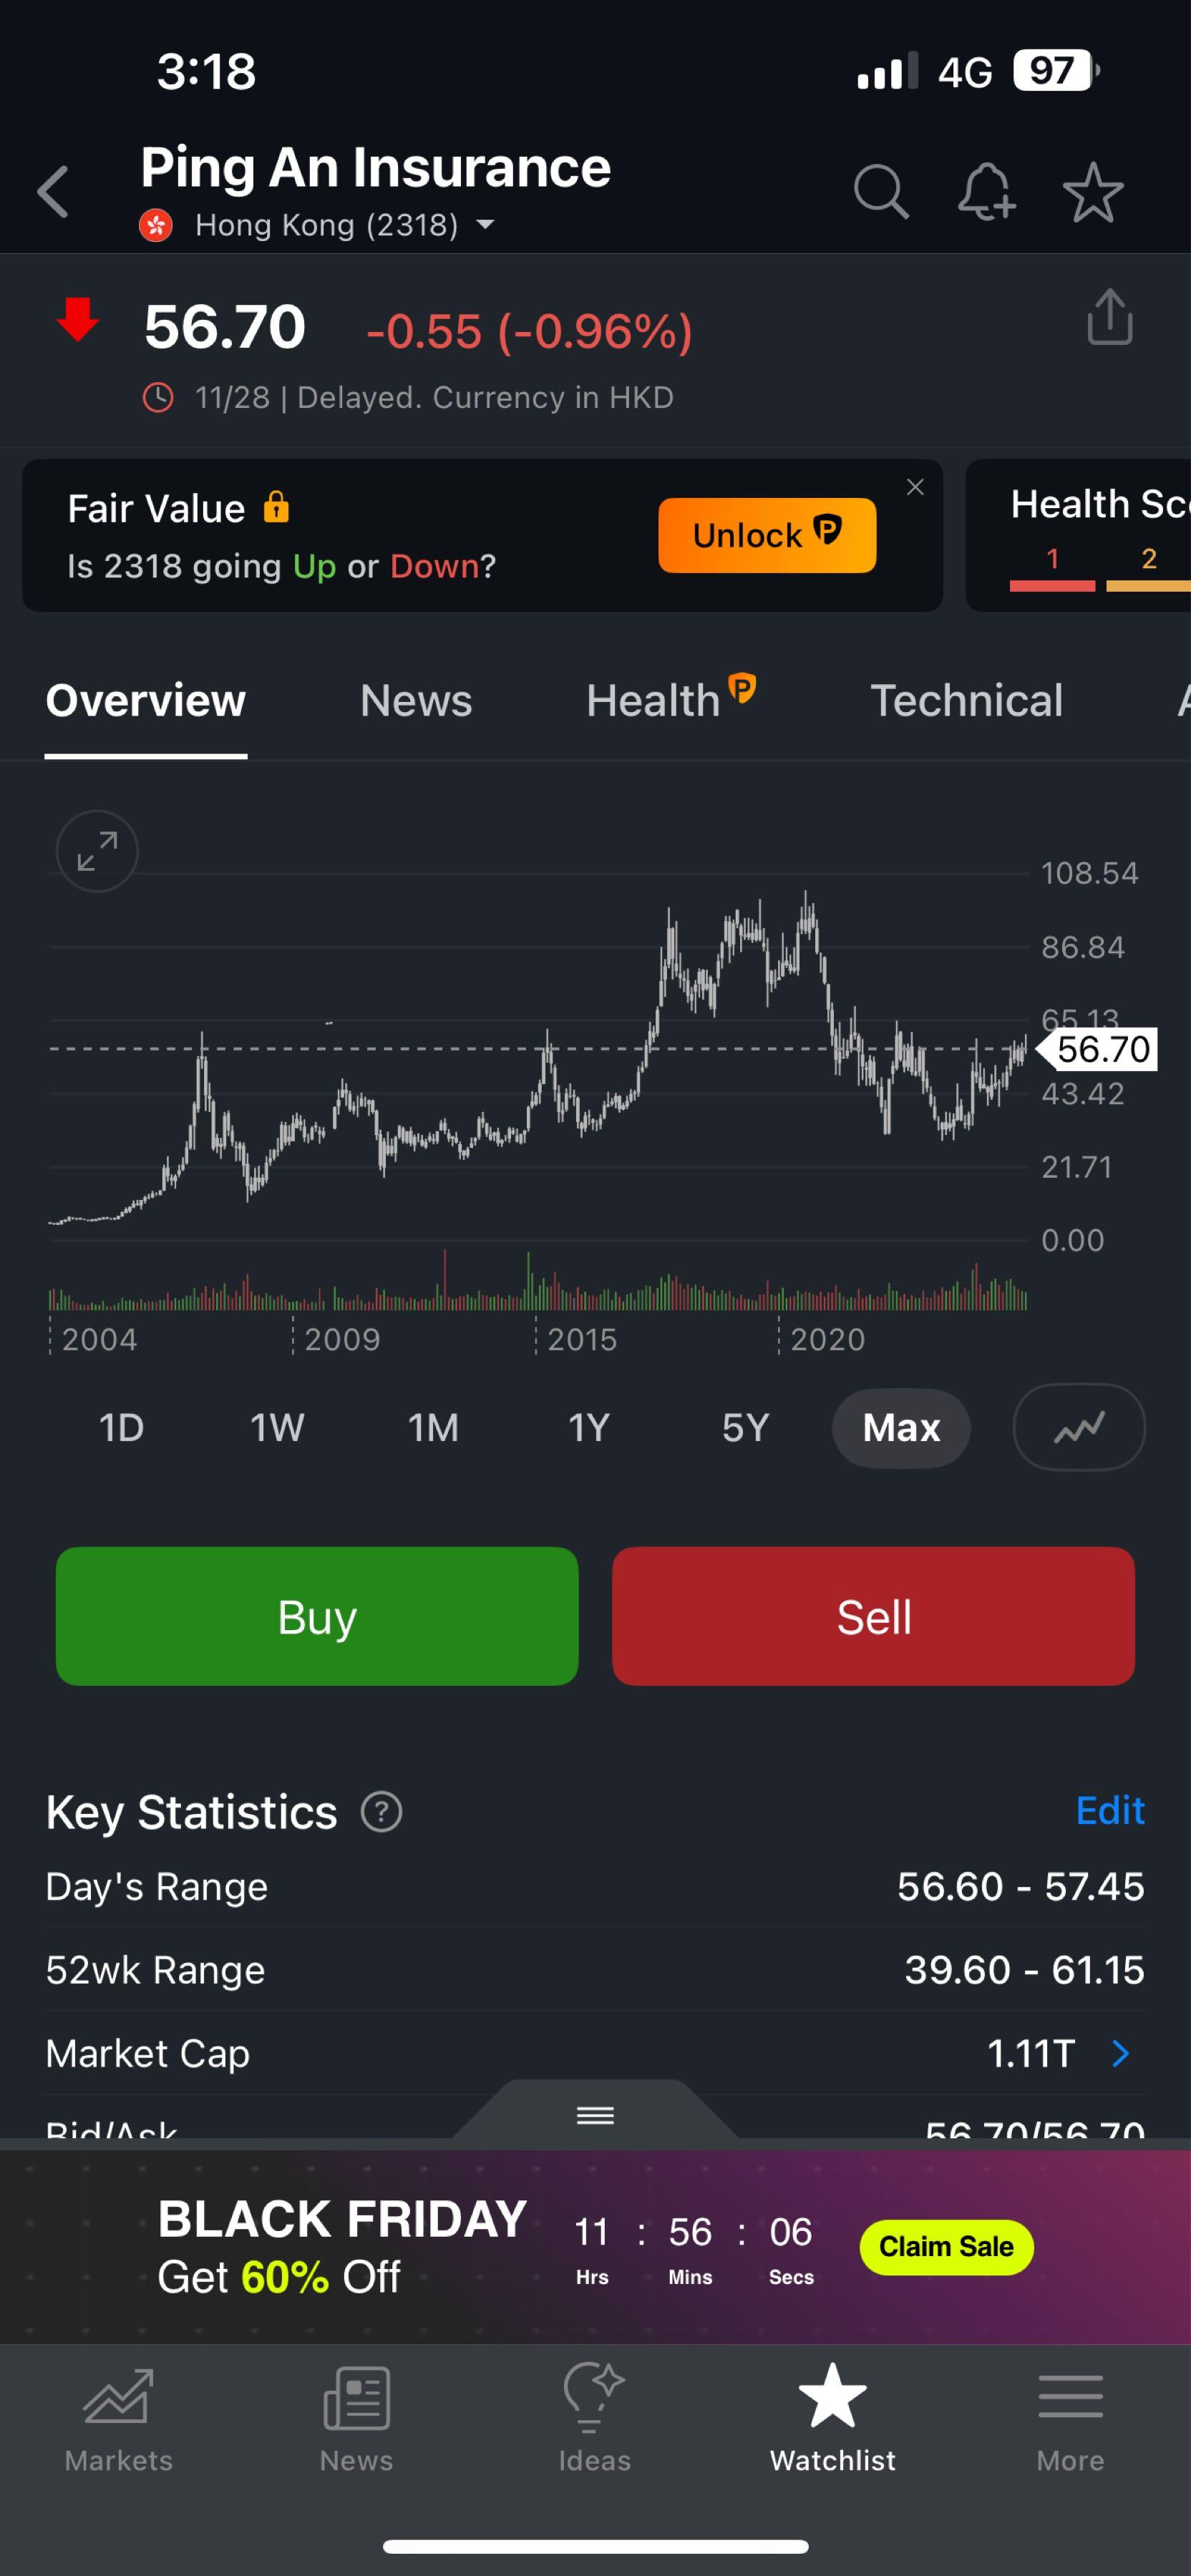Switch chart type with line icon
This screenshot has width=1191, height=2576.
(x=1079, y=1427)
